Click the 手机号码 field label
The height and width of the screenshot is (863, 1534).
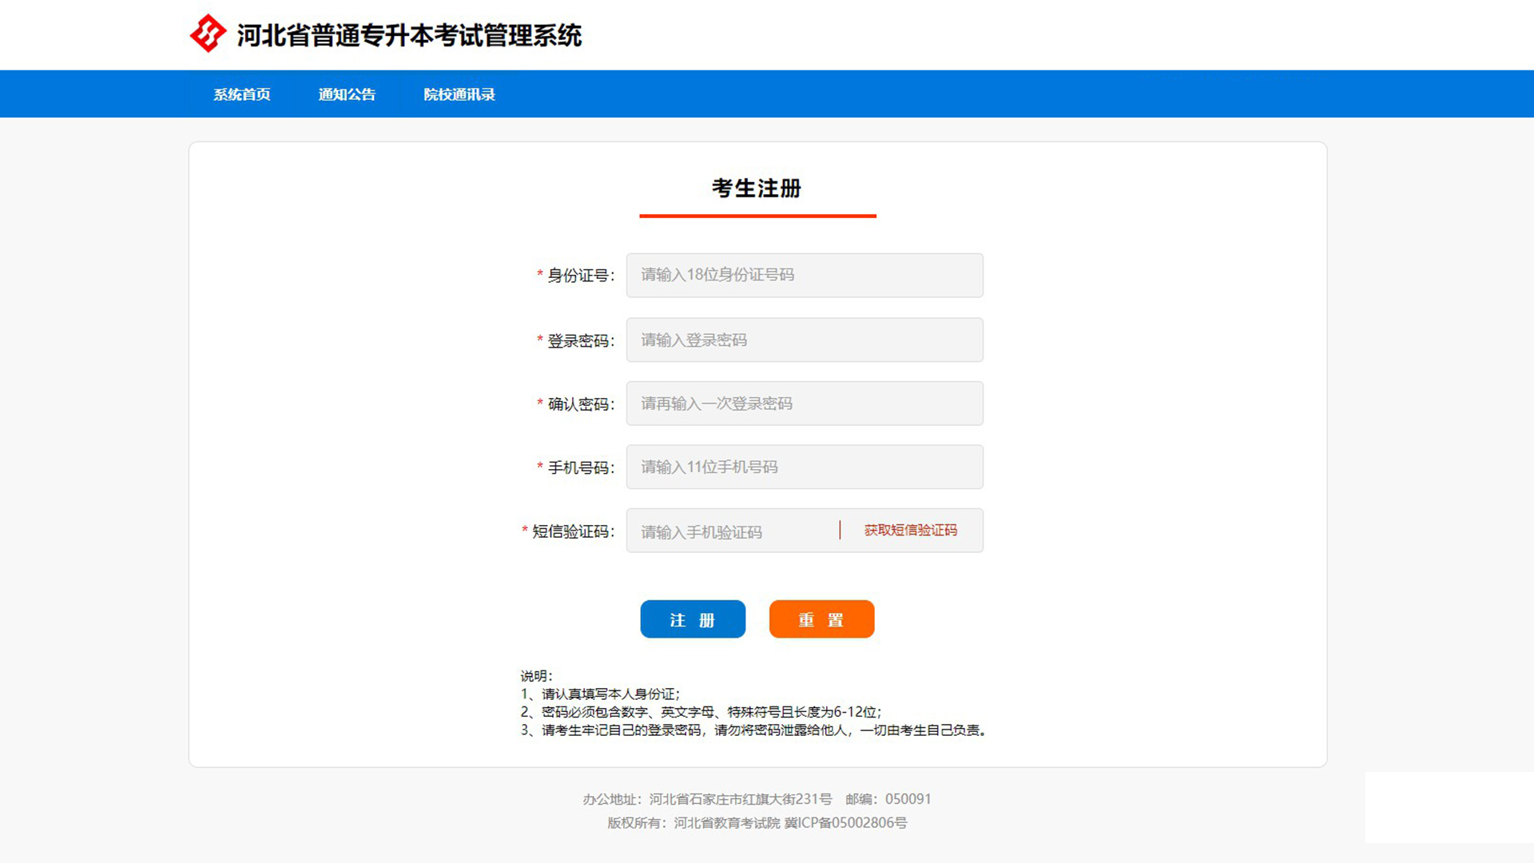580,467
